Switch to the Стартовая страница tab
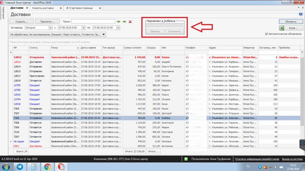The image size is (305, 171). tap(81, 8)
